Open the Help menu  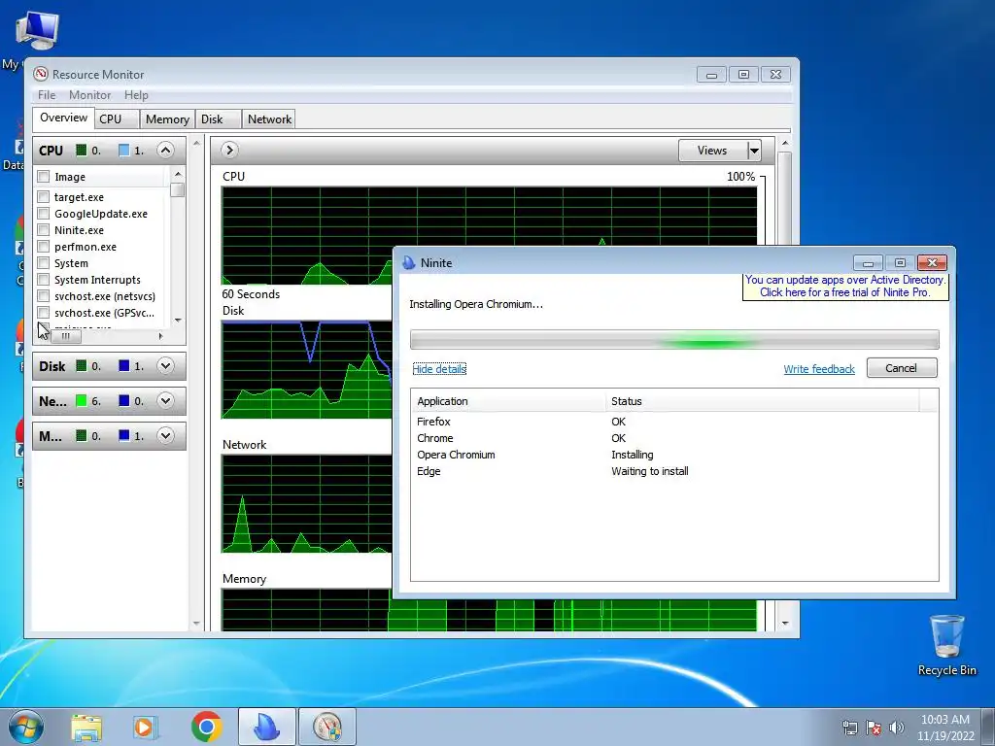pyautogui.click(x=136, y=94)
